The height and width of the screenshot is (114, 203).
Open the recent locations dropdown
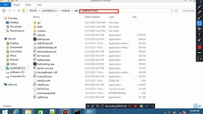point(14,10)
